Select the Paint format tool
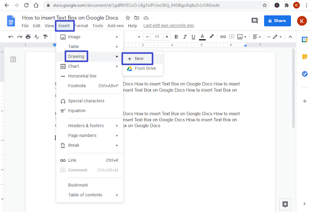The width and height of the screenshot is (313, 212). pos(46,37)
